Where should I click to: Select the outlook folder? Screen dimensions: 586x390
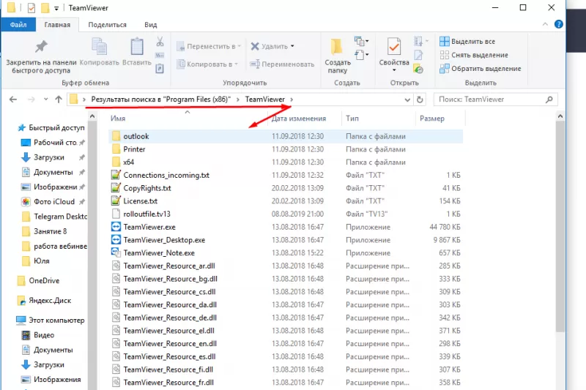[x=286, y=136]
